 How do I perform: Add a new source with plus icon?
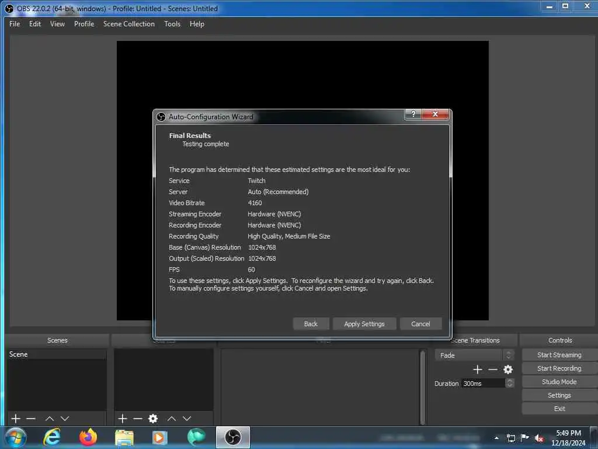pyautogui.click(x=123, y=419)
